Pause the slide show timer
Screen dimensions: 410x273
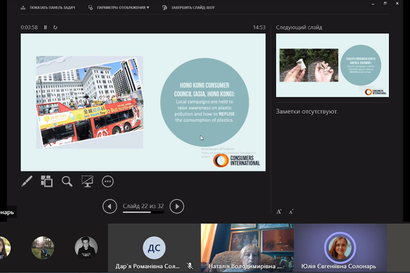[x=46, y=27]
